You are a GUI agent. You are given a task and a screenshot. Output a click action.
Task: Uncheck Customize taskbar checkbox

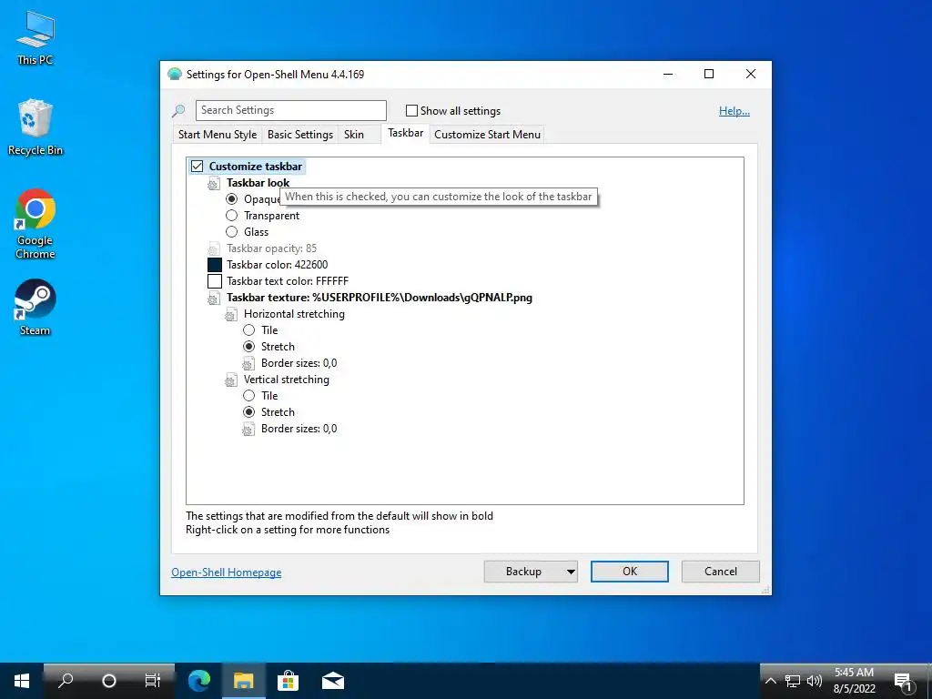click(x=197, y=167)
